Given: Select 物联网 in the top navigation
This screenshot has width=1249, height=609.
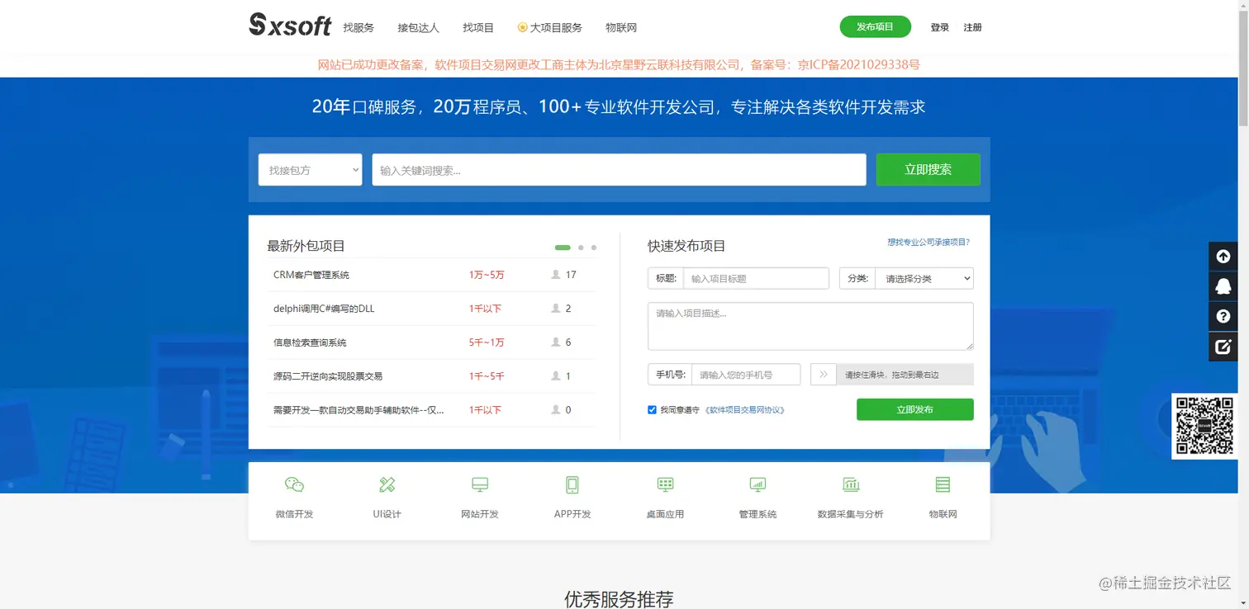Looking at the screenshot, I should [621, 27].
